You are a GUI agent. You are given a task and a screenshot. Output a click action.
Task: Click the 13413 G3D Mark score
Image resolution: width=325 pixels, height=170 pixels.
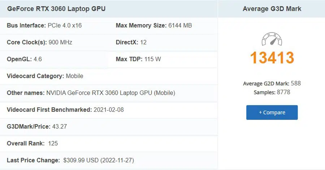point(272,58)
